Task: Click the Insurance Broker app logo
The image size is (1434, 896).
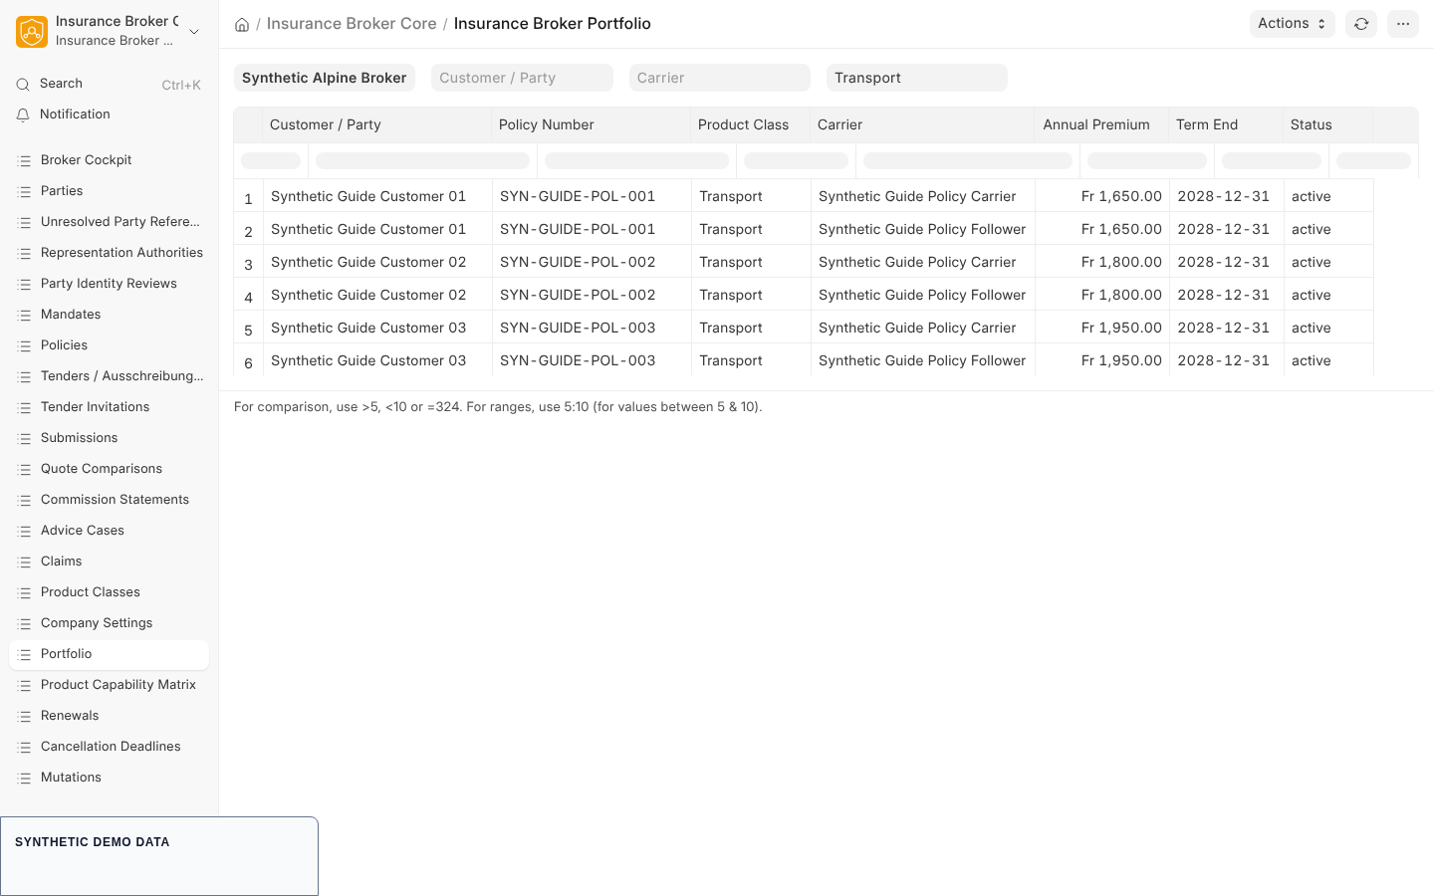Action: (x=32, y=32)
